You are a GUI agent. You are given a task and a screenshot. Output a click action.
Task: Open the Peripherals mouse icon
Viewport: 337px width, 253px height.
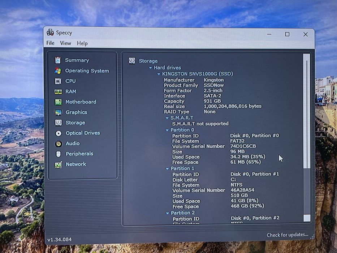point(59,154)
